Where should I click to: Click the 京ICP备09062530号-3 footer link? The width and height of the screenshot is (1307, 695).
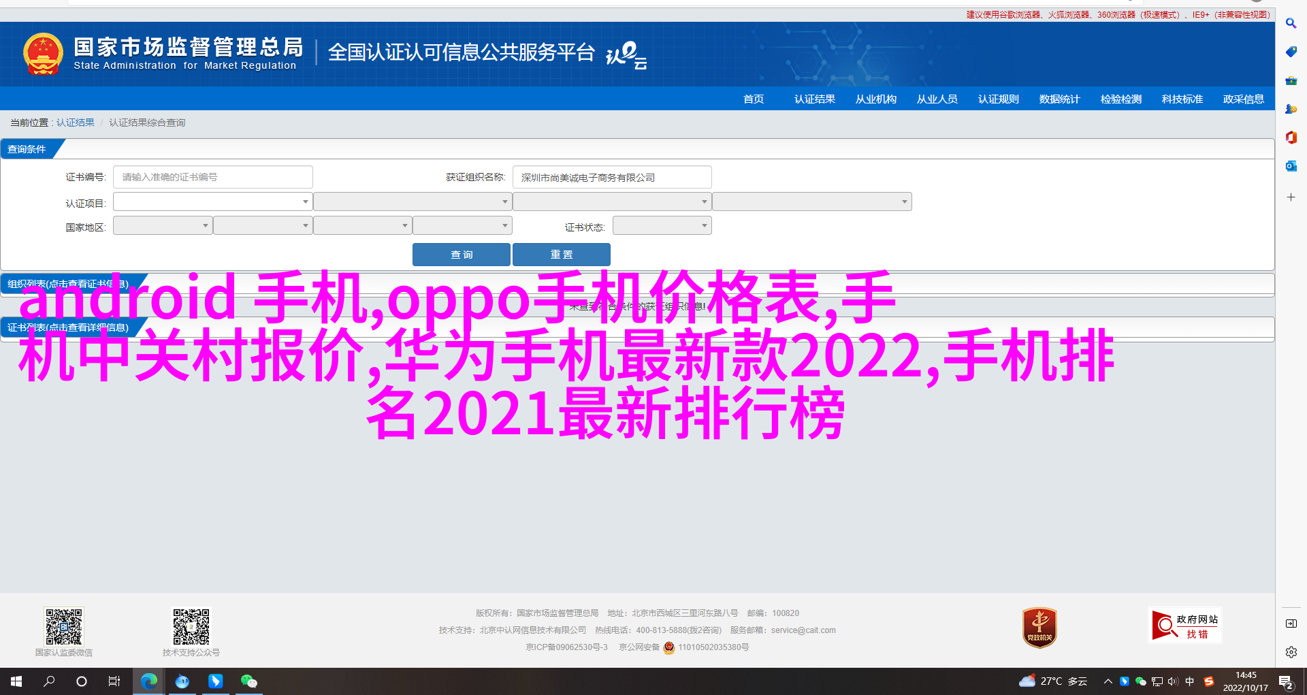[566, 647]
